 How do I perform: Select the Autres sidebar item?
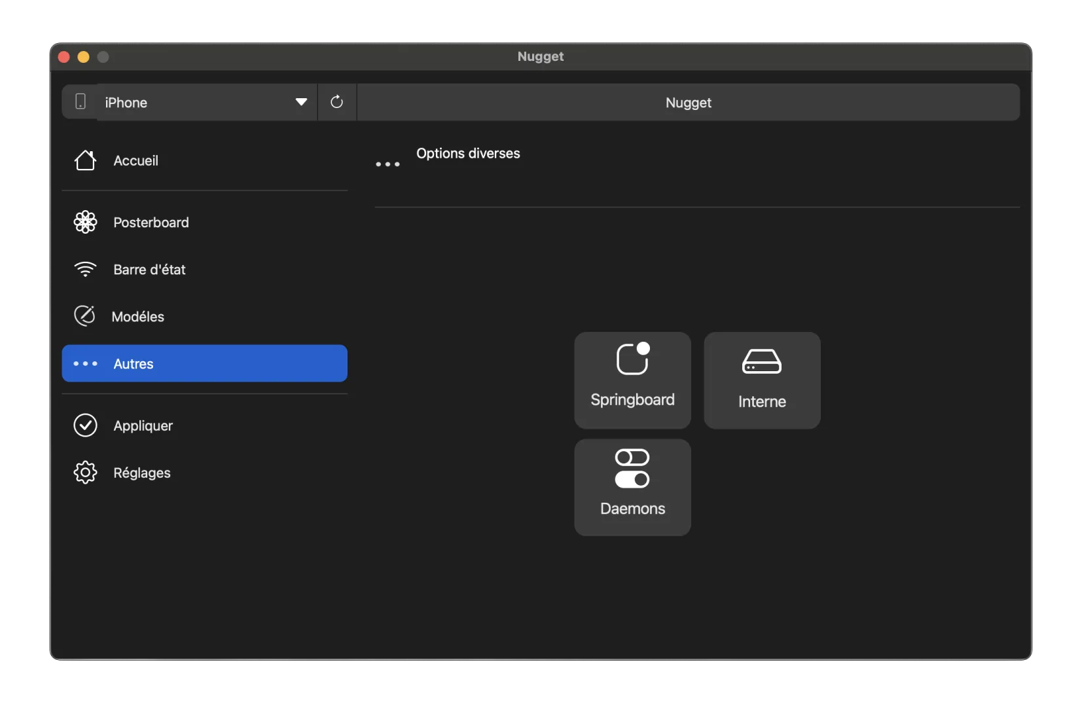[x=204, y=363]
